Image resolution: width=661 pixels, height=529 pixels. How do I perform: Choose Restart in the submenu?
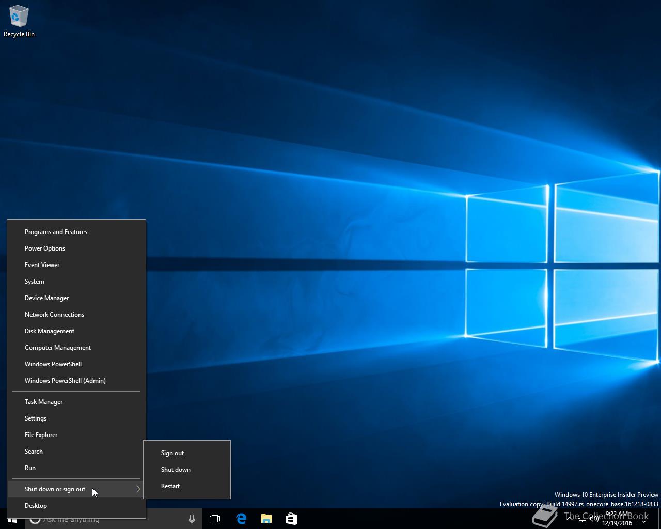(x=187, y=486)
